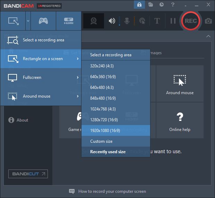
Task: Toggle microphone recording
Action: pos(127,21)
